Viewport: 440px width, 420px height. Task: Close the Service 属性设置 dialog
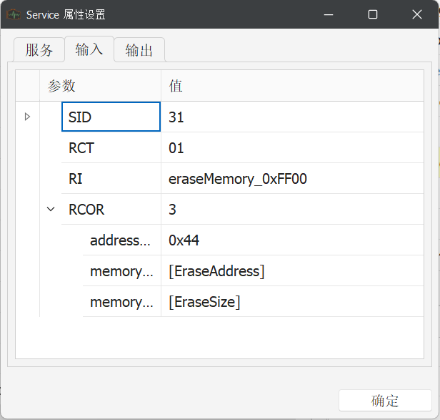pos(417,14)
